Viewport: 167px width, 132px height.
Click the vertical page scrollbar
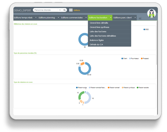[157, 43]
